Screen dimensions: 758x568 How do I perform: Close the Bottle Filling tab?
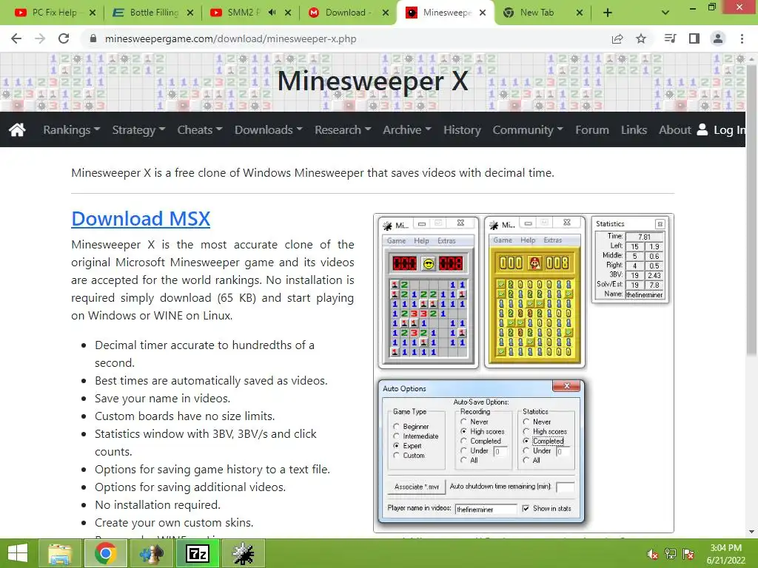coord(190,13)
